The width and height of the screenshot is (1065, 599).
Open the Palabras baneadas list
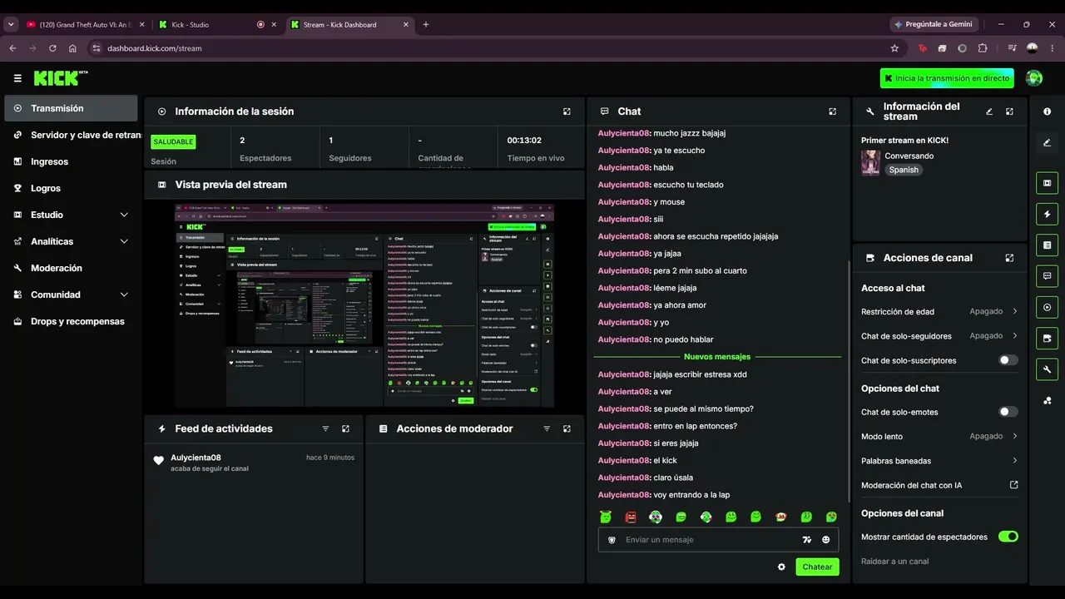(x=939, y=461)
